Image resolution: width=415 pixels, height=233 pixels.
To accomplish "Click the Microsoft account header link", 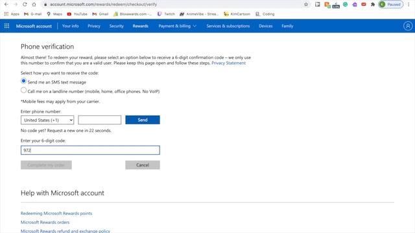I will point(34,26).
